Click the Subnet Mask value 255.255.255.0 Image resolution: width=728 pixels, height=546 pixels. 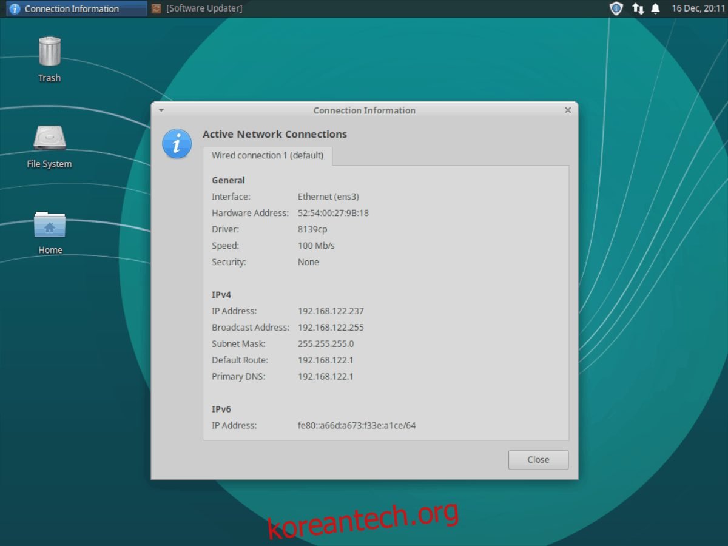[326, 344]
